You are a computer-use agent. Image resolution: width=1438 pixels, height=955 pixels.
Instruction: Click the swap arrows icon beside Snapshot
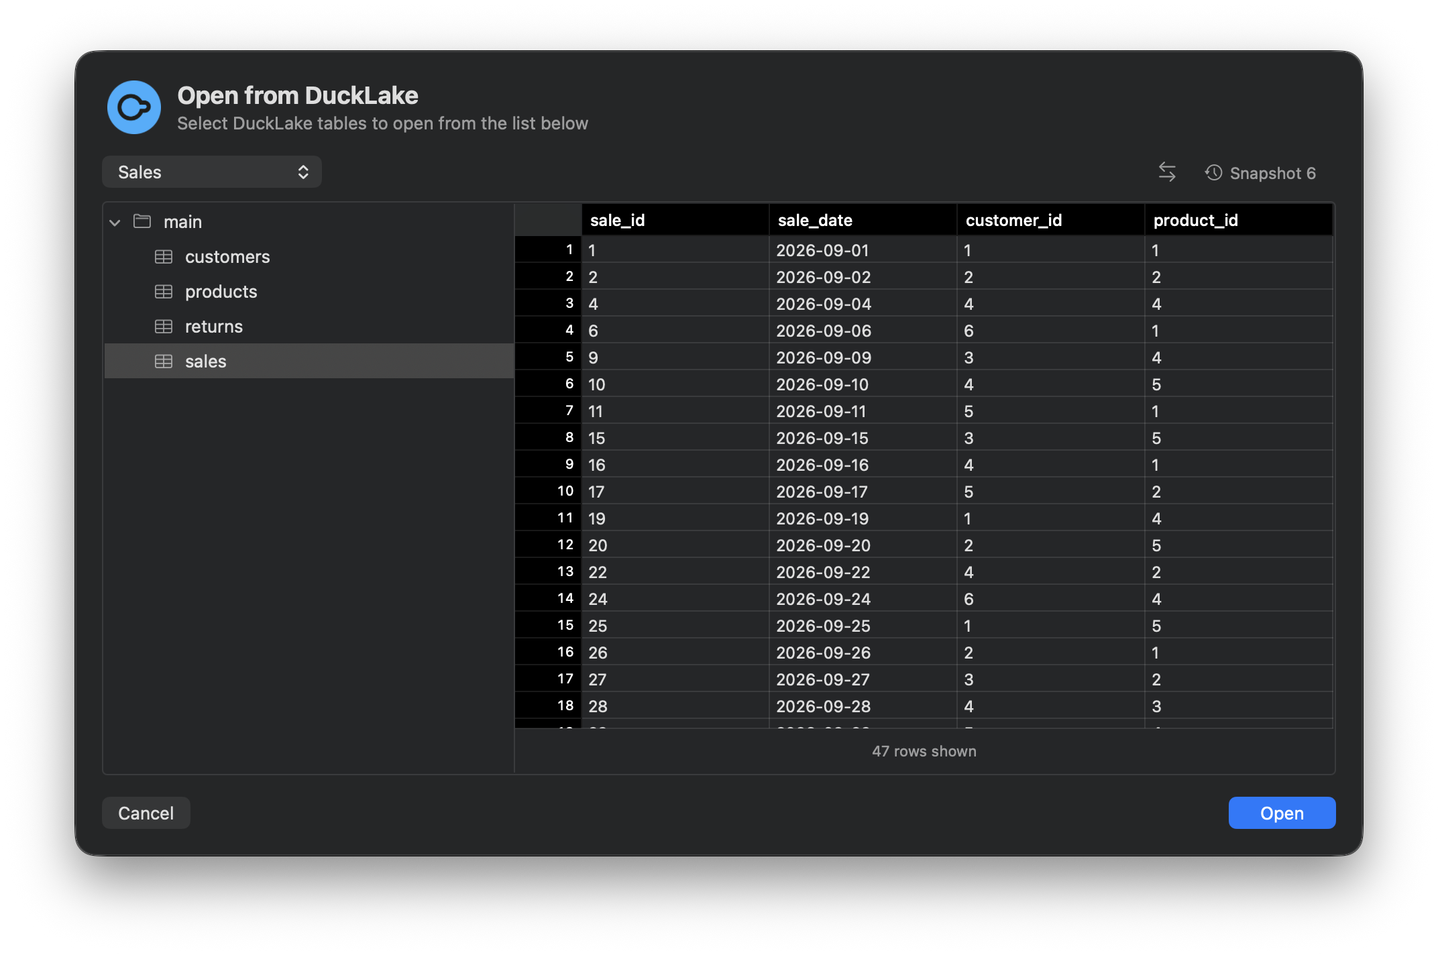click(x=1167, y=172)
